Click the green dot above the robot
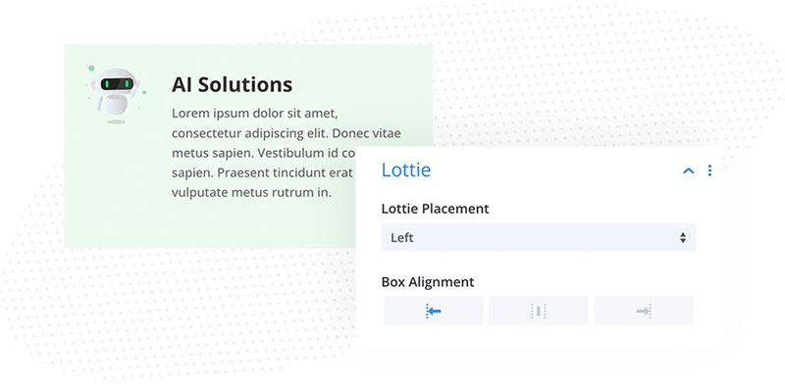Viewport: 785px width, 386px height. click(x=91, y=68)
